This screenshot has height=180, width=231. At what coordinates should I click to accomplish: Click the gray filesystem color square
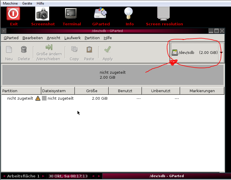point(44,98)
